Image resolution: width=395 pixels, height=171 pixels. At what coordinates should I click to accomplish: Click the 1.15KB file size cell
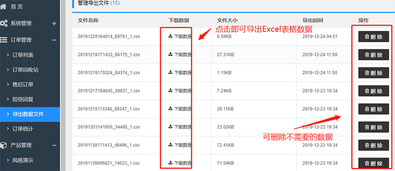[x=224, y=73]
